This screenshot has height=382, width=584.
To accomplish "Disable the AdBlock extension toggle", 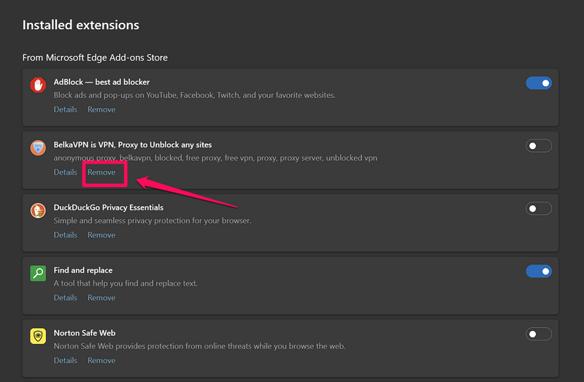I will pyautogui.click(x=539, y=83).
